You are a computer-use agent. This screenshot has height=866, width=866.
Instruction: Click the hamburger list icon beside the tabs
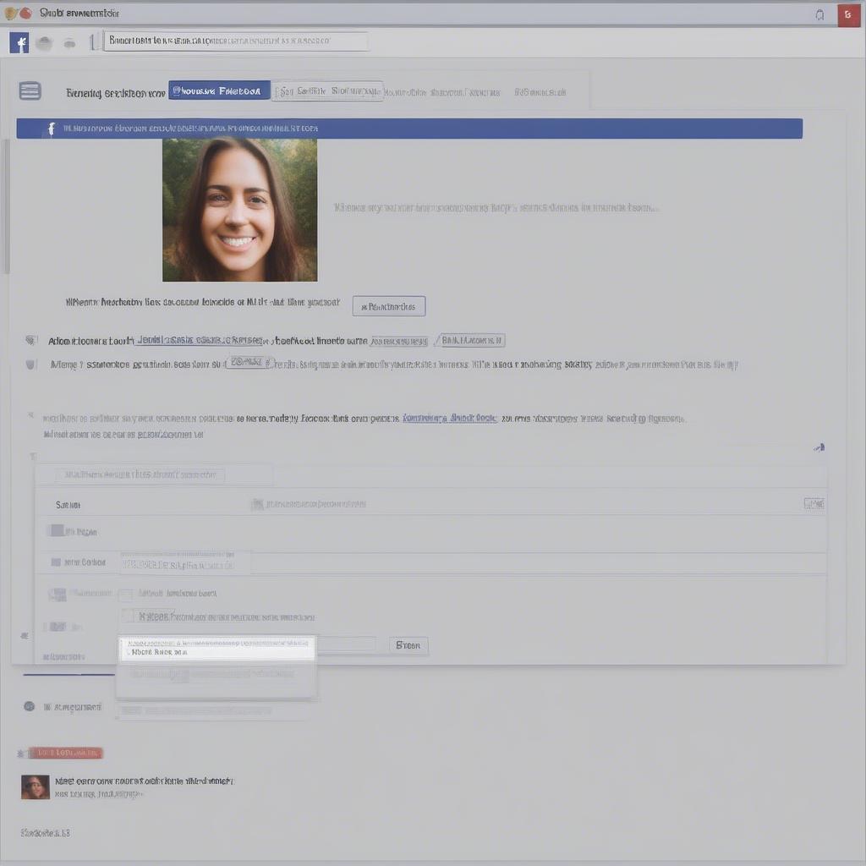(30, 90)
